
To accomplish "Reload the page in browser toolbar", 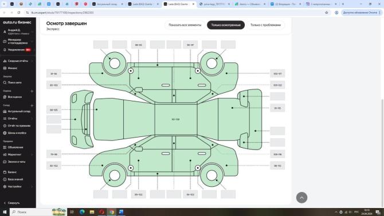I will pyautogui.click(x=19, y=13).
